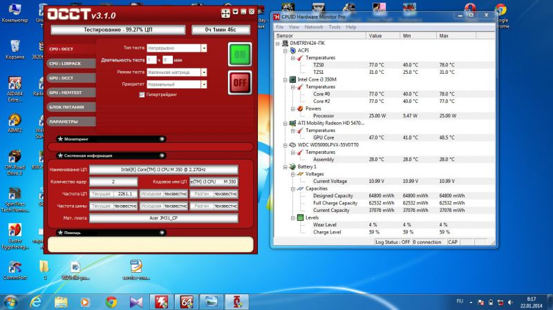Collapse the ACPI tree node
The height and width of the screenshot is (310, 553).
(x=285, y=50)
